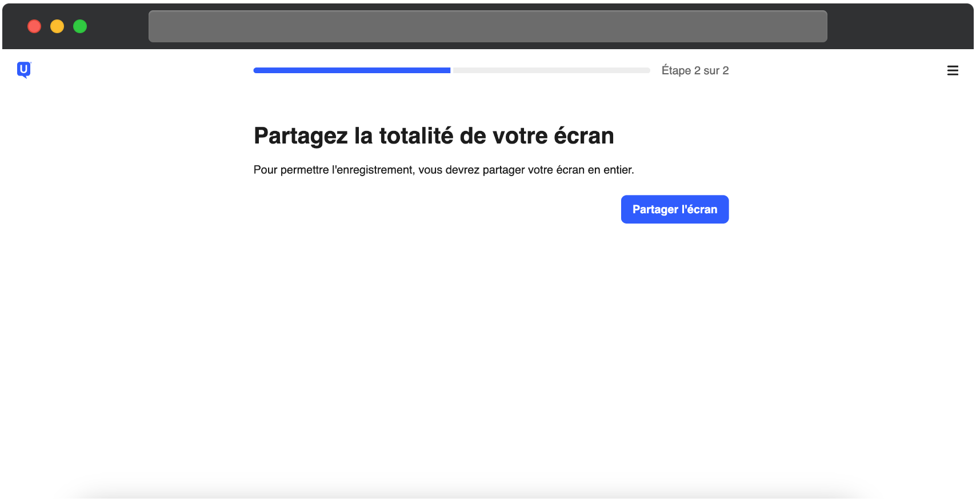976x502 pixels.
Task: Click the number 2 after Étape
Action: click(697, 70)
